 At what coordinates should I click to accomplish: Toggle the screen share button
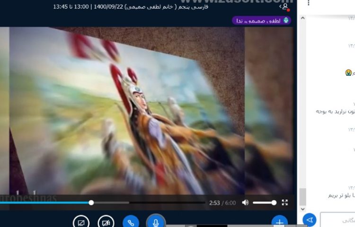(81, 222)
